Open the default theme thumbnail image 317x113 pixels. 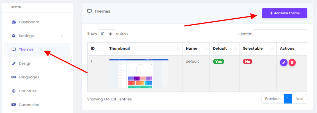pos(139,73)
